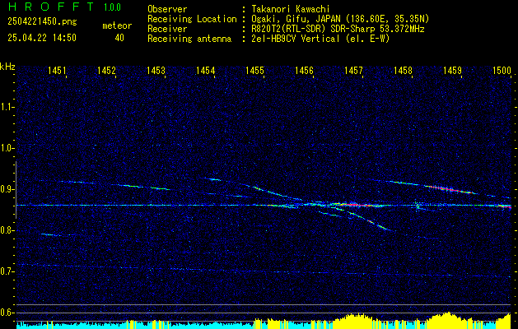This screenshot has height=329, width=518.
Task: Click the Receiving antenna label
Action: point(189,39)
